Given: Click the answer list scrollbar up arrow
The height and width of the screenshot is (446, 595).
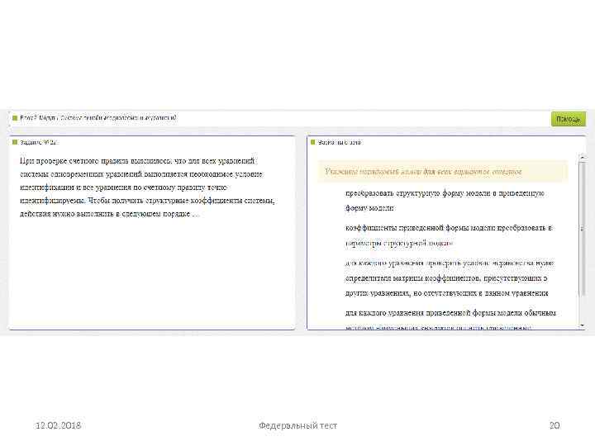Looking at the screenshot, I should click(583, 157).
